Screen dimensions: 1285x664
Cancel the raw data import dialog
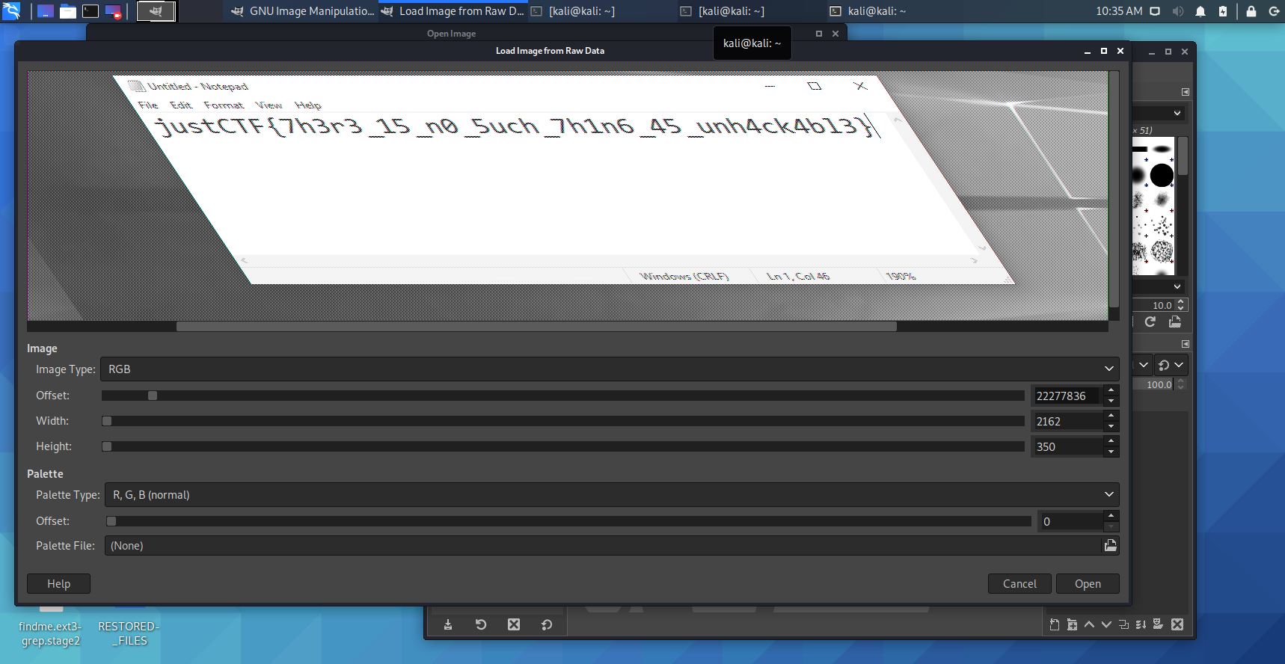pyautogui.click(x=1019, y=584)
